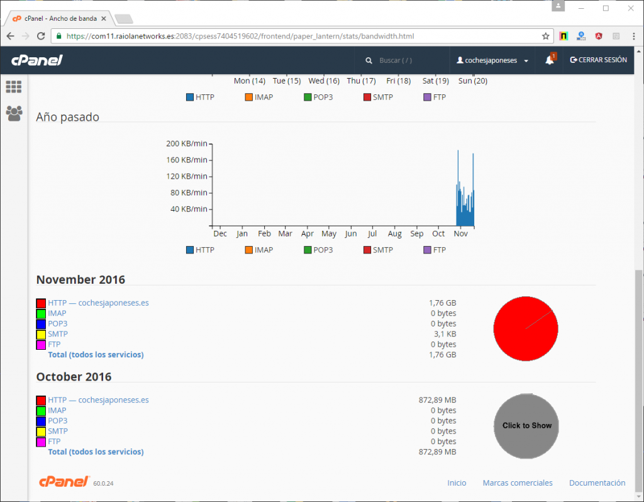Click the Documentación footer link
The width and height of the screenshot is (644, 502).
point(597,483)
